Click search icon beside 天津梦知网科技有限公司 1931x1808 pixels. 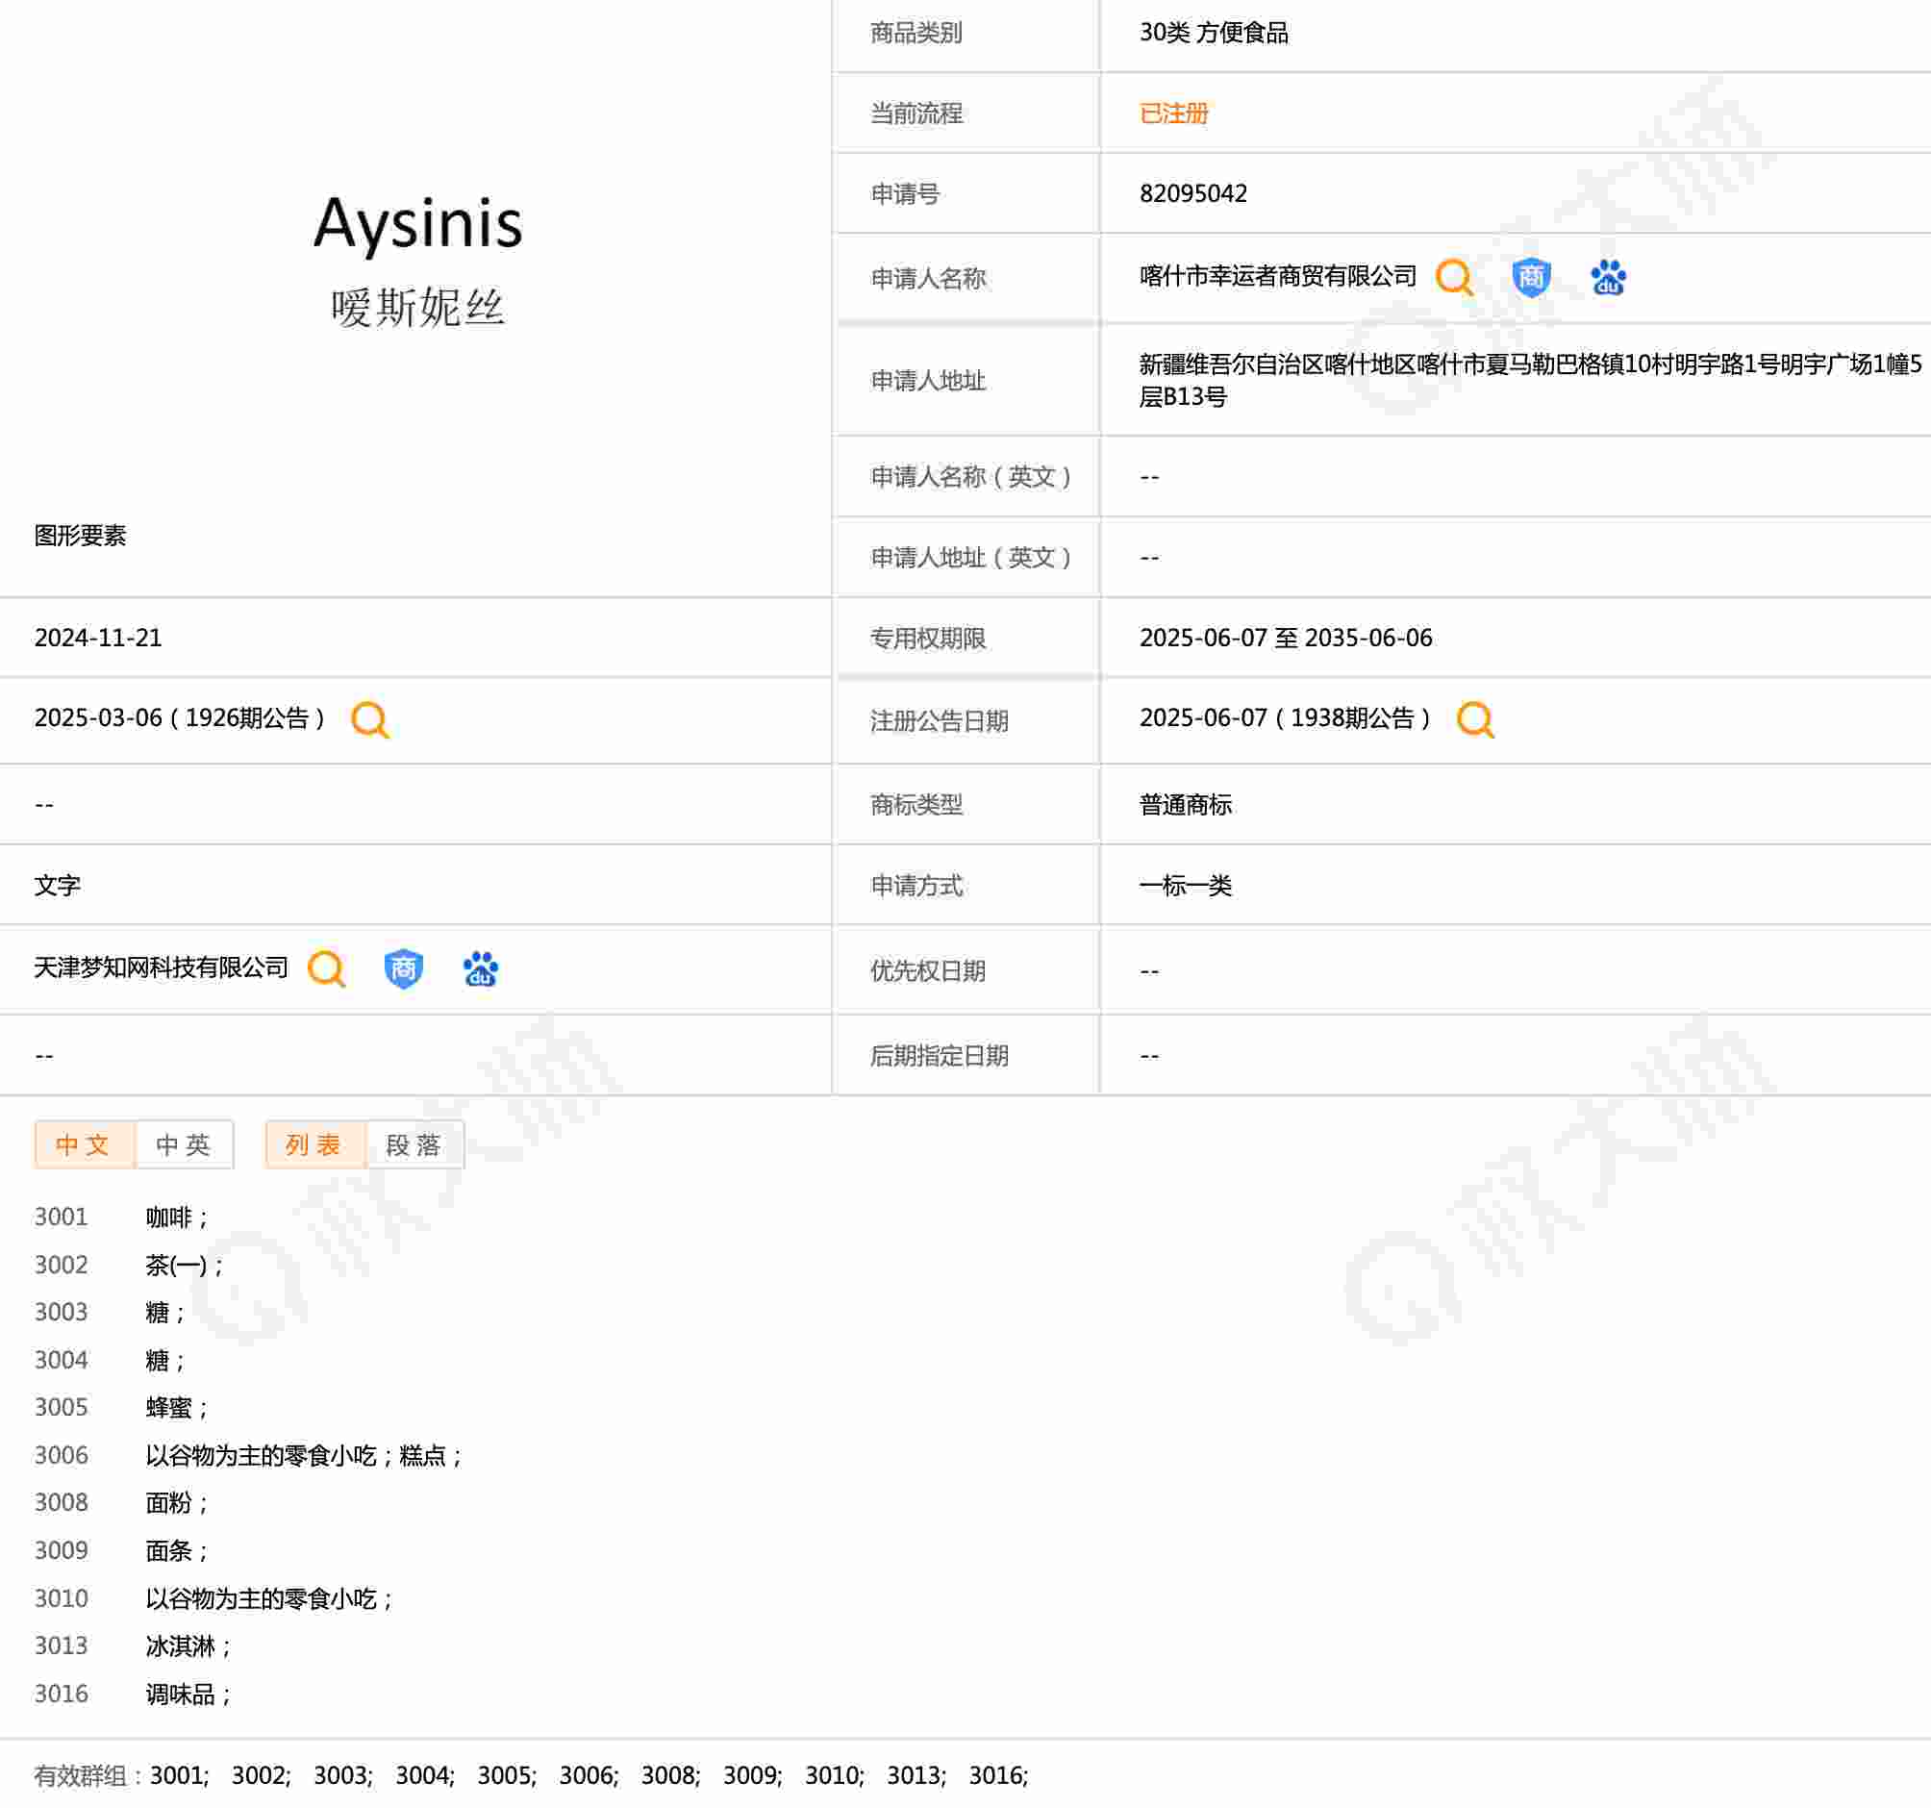click(x=326, y=968)
